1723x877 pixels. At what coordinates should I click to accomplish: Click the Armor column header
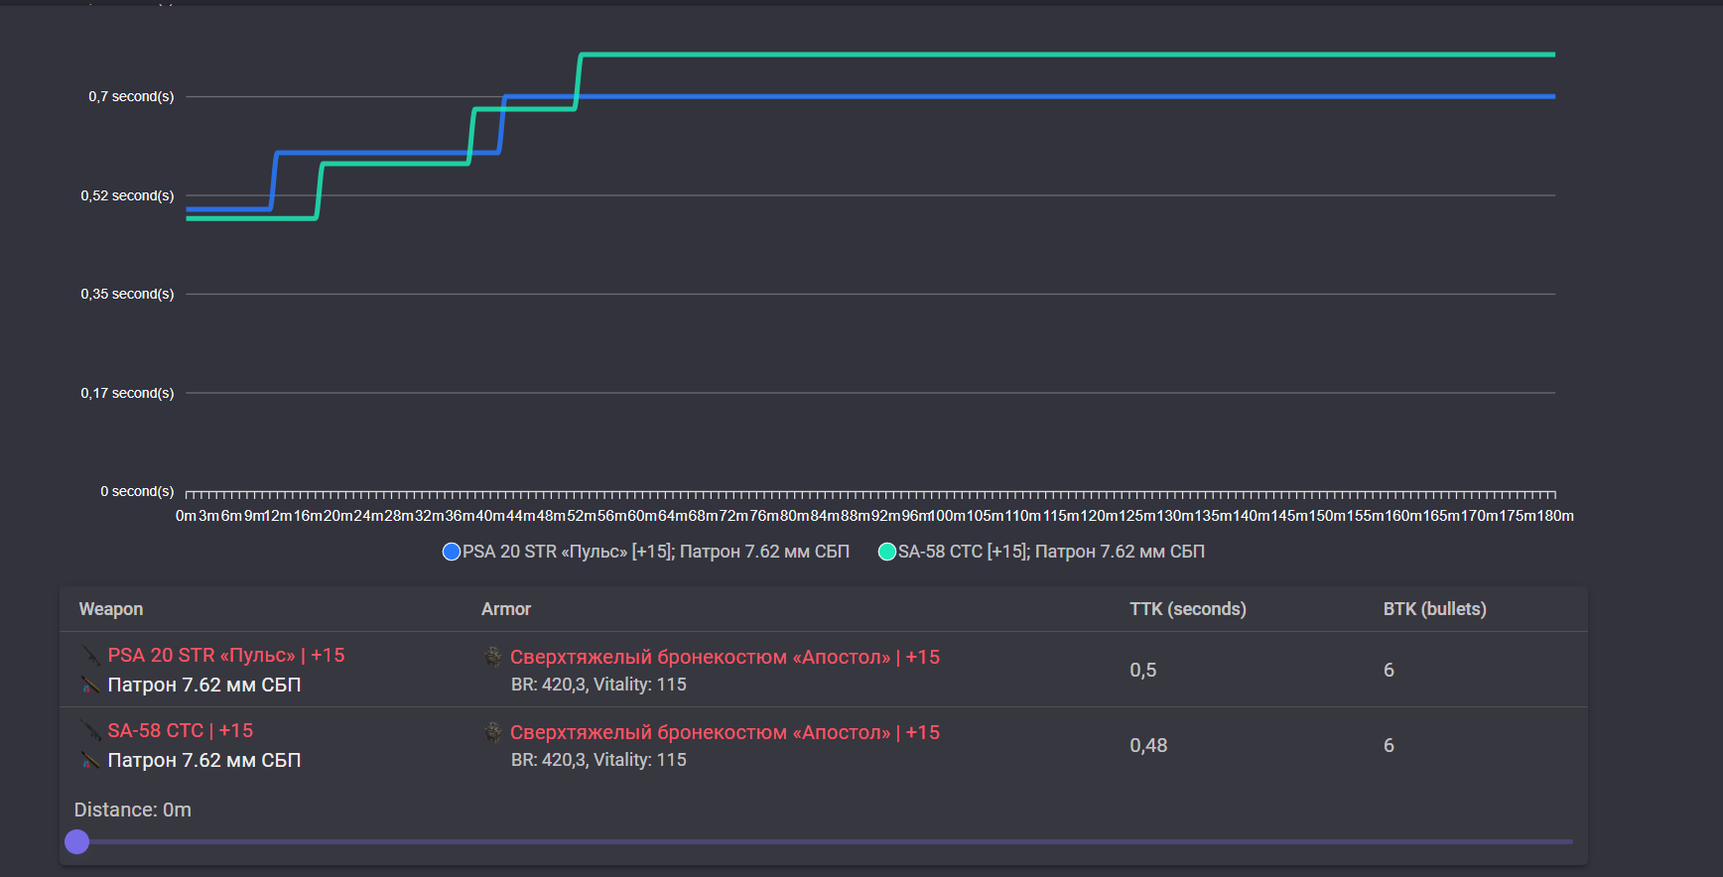pos(506,609)
